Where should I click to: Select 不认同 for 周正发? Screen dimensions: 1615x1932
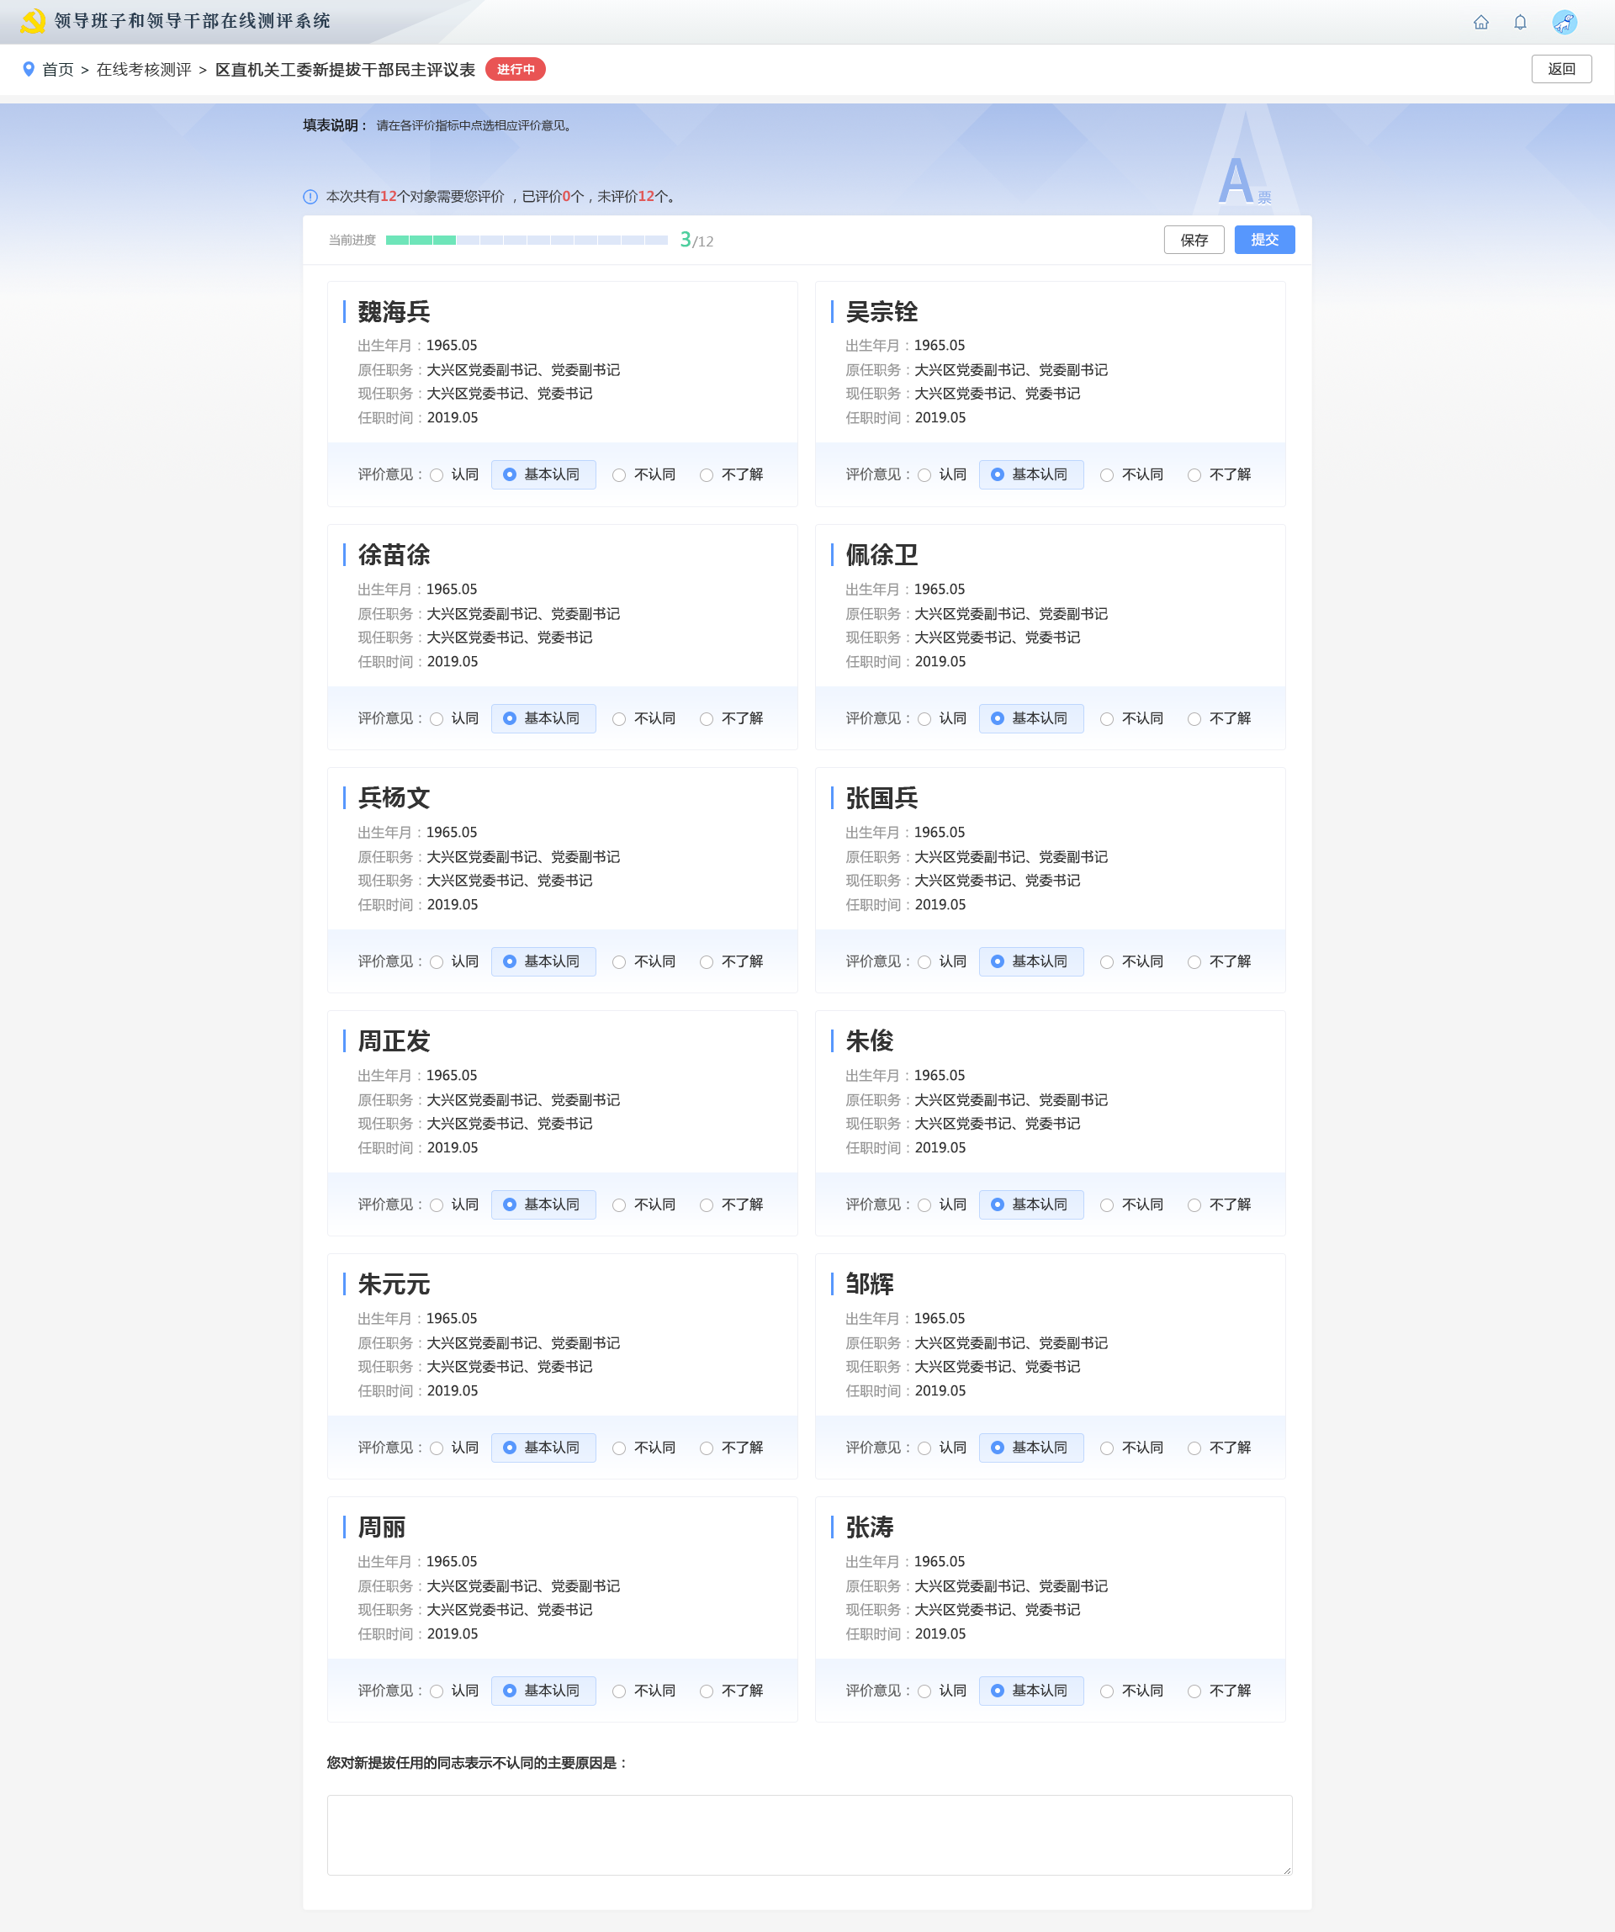[x=644, y=1204]
